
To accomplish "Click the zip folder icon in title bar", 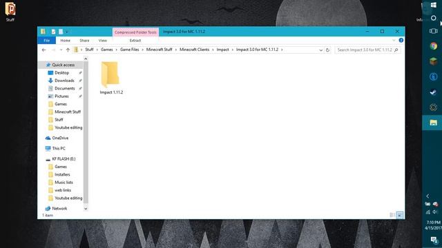I will coord(43,32).
